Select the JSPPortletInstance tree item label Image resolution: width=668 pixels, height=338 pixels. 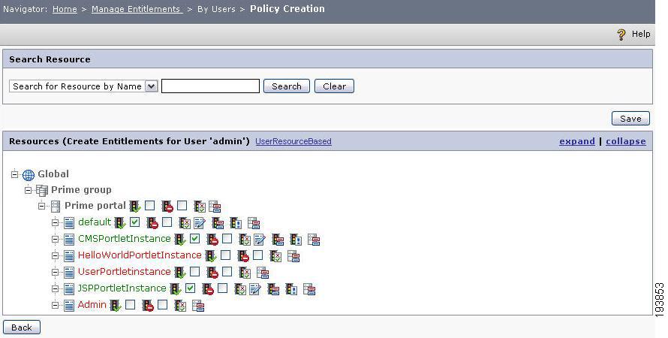click(x=122, y=288)
